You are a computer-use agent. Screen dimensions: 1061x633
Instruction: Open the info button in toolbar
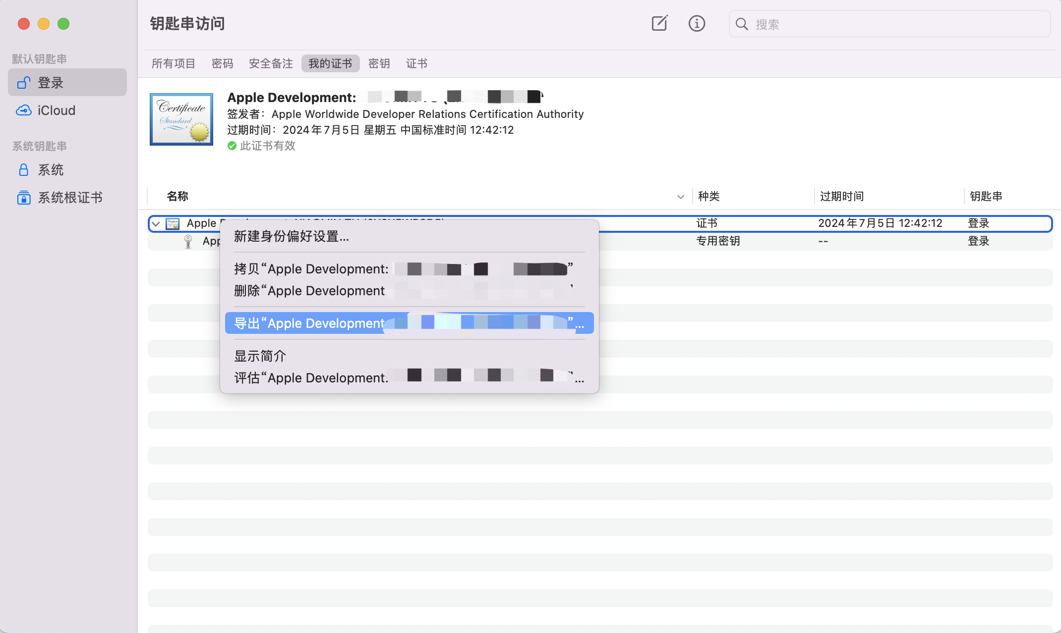point(697,23)
